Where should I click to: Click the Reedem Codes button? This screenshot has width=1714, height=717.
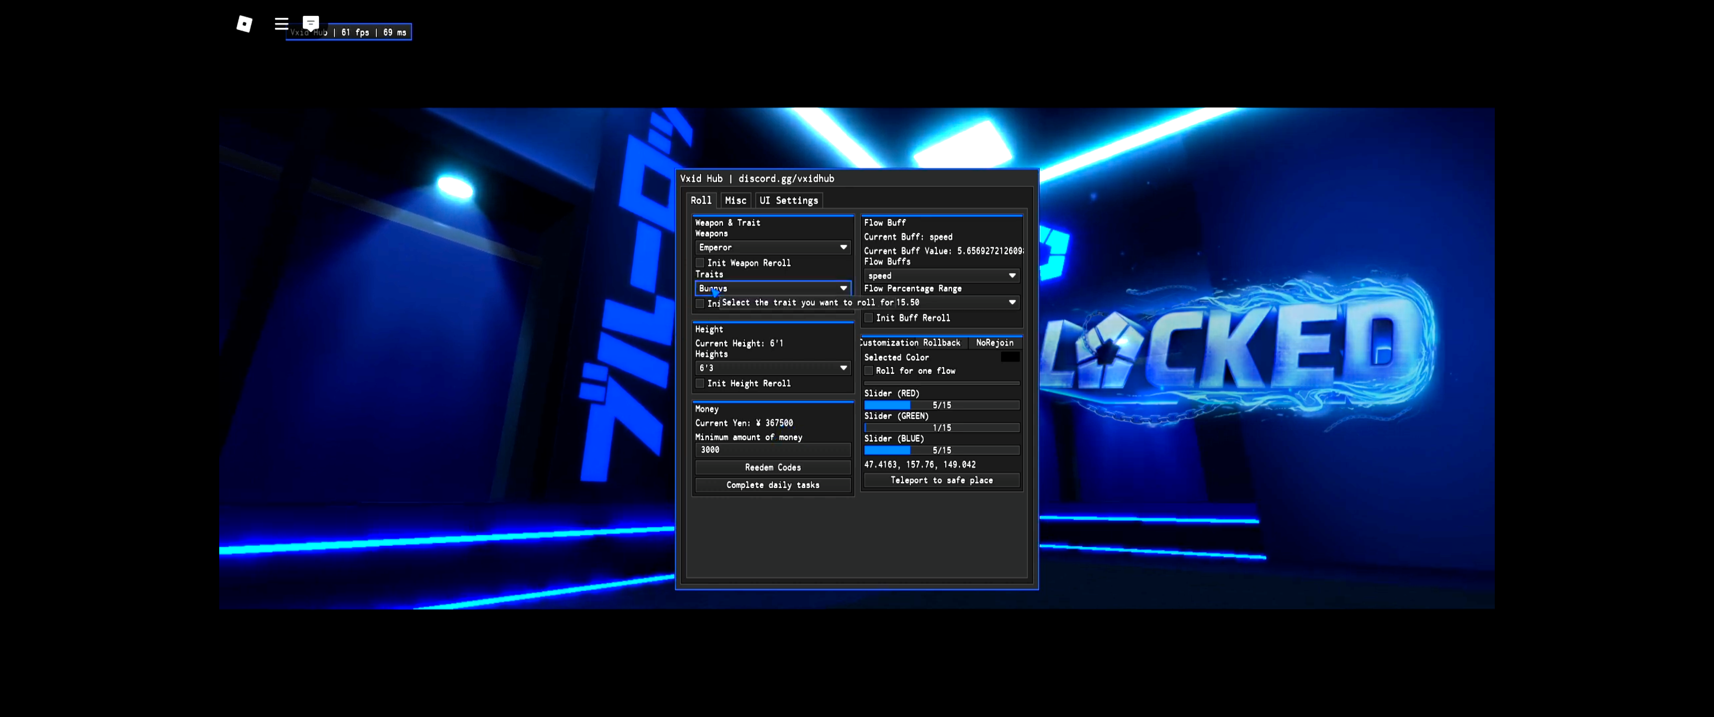coord(772,468)
